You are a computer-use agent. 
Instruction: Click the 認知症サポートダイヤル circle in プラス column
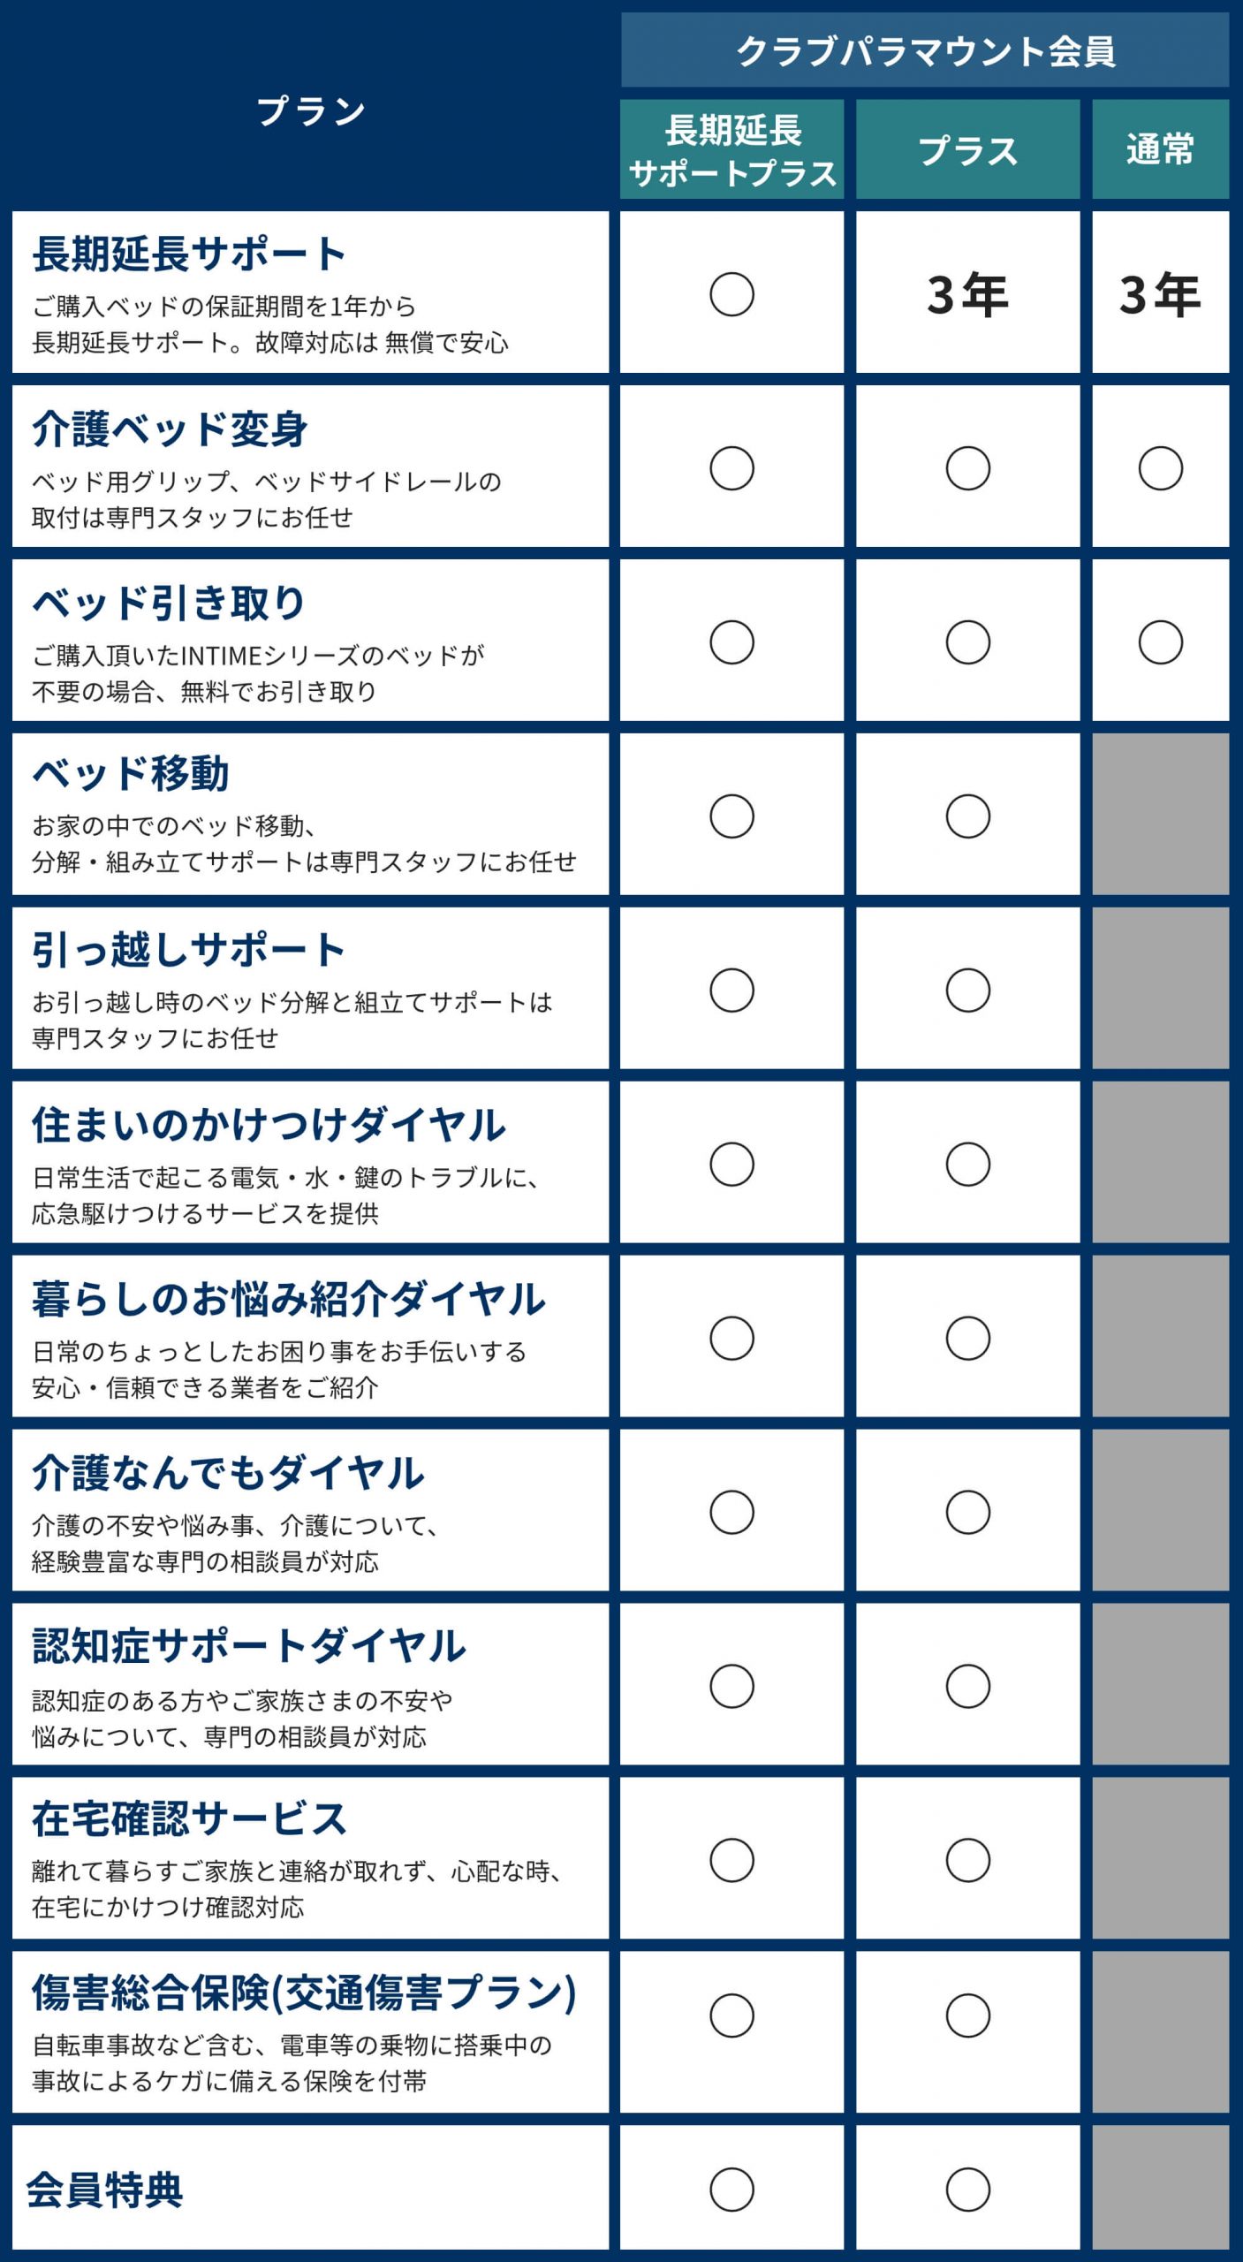point(967,1686)
